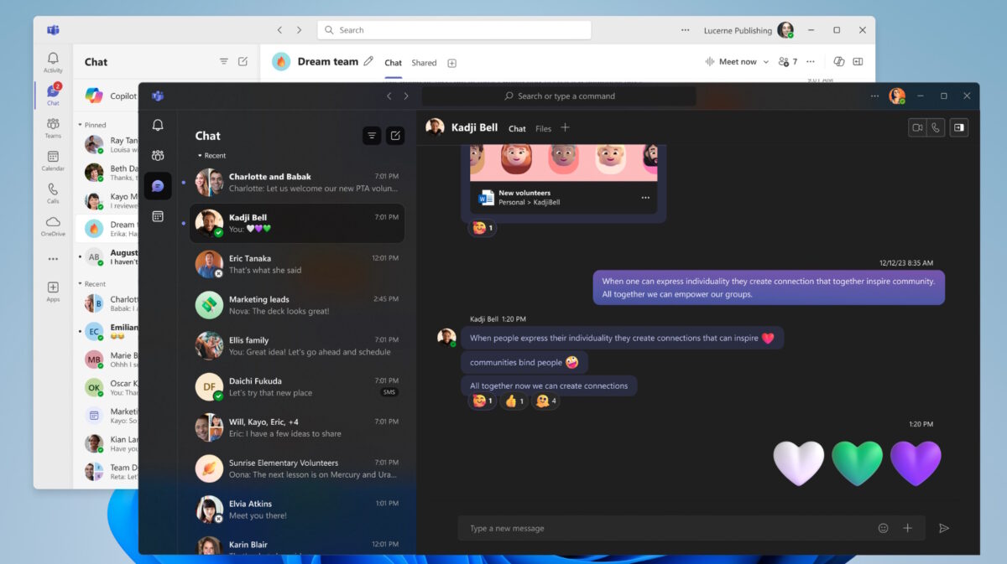
Task: Open the Kadji Bell conversation
Action: pos(294,223)
